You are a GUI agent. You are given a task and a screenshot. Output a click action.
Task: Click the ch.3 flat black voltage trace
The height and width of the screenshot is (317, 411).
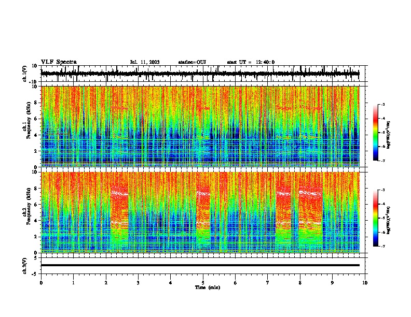(x=200, y=265)
